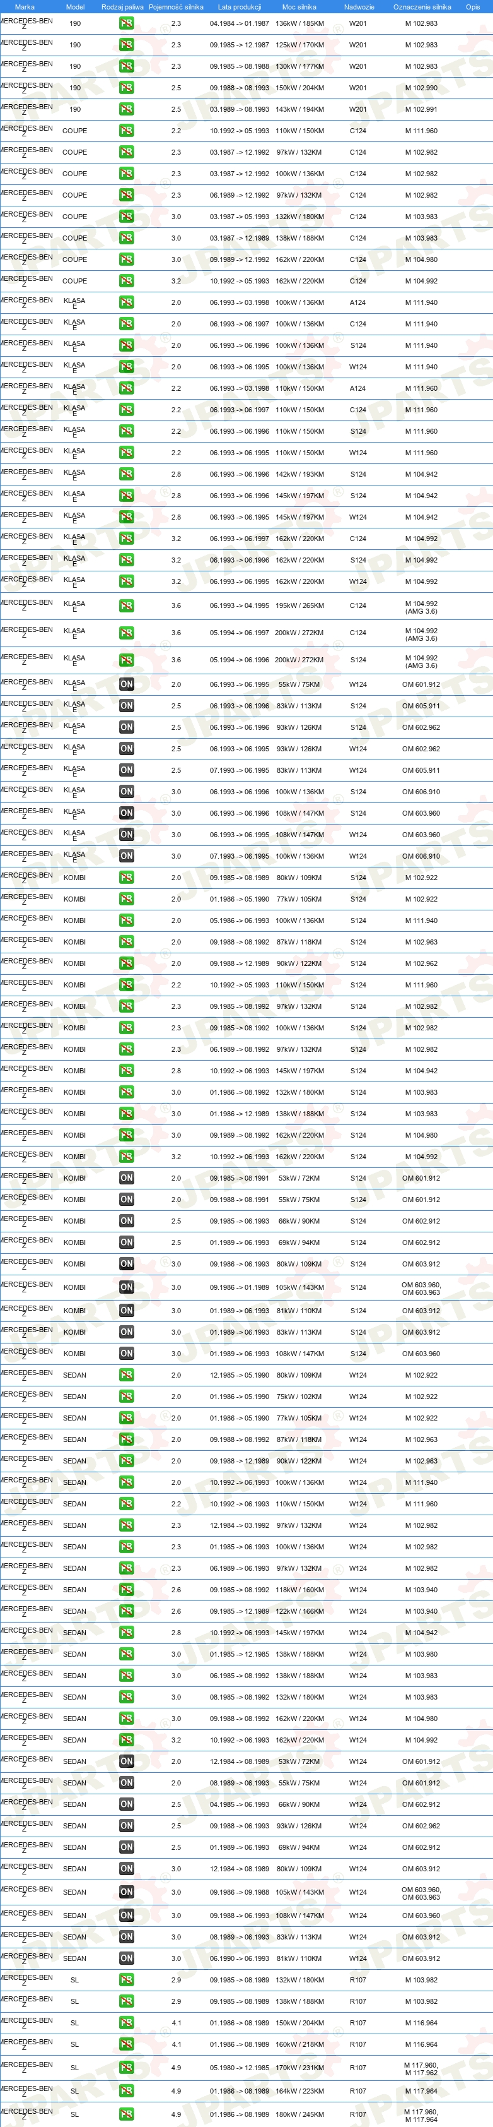
Task: Click the '75kW / 102KM' power cell
Action: (x=299, y=1397)
